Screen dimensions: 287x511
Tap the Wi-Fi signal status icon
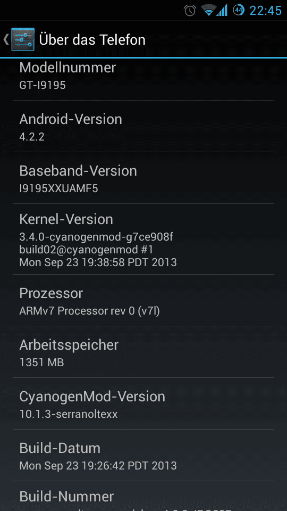pyautogui.click(x=208, y=11)
